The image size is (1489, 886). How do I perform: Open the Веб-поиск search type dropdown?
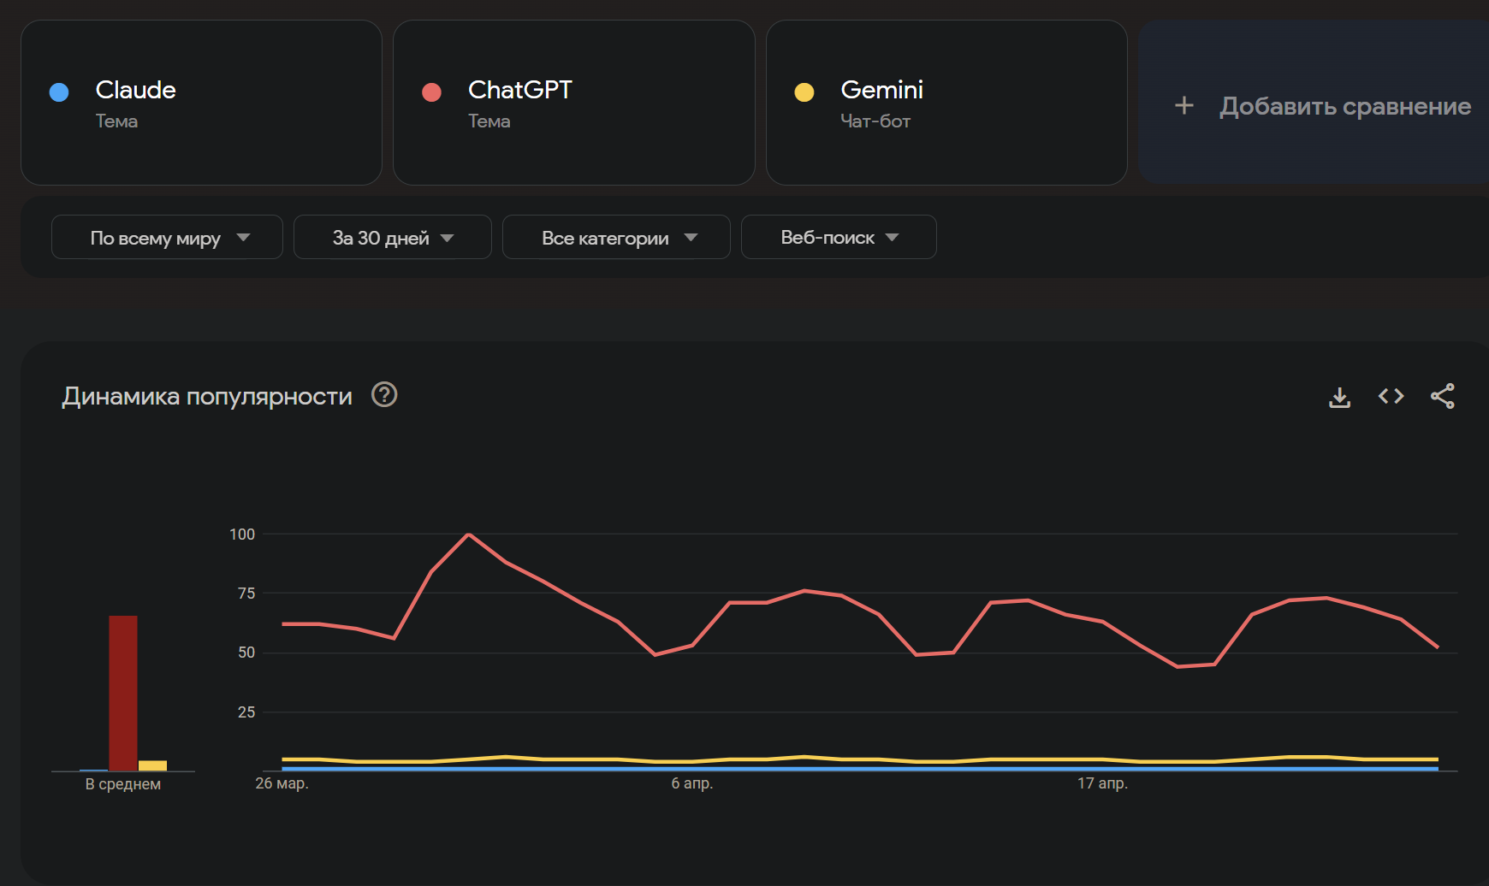(839, 237)
